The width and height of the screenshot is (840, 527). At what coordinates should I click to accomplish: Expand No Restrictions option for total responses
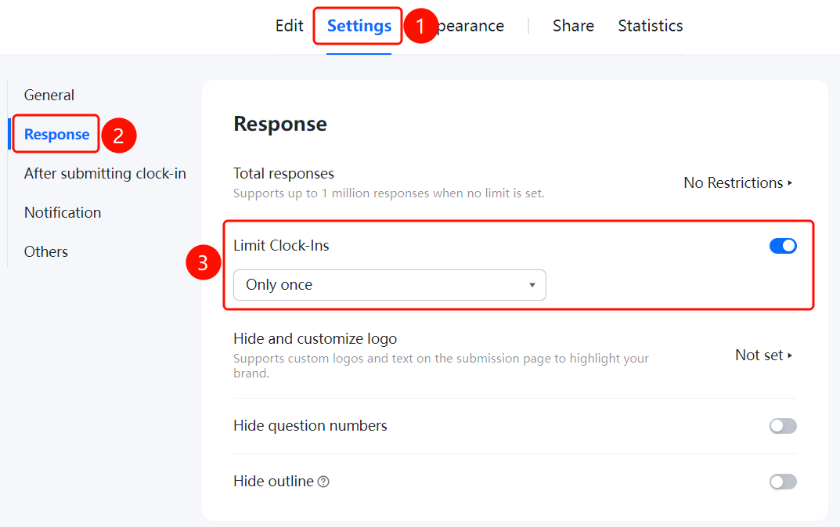[737, 182]
